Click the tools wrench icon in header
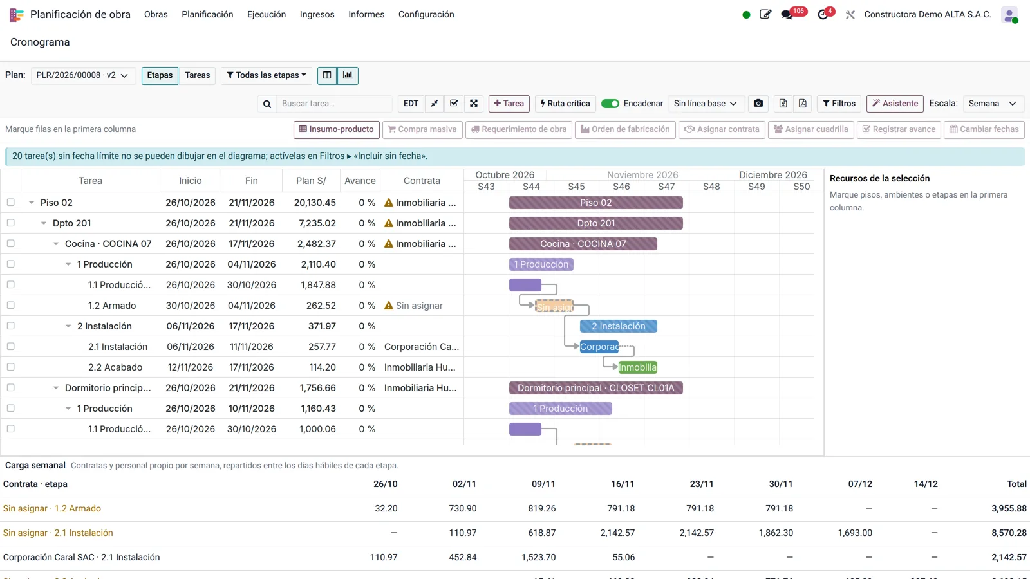The image size is (1030, 579). pyautogui.click(x=850, y=14)
